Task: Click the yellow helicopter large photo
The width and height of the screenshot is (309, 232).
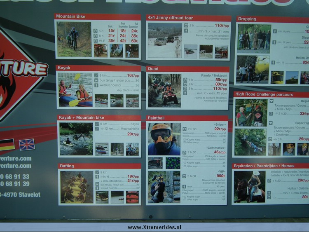Action: [253, 69]
